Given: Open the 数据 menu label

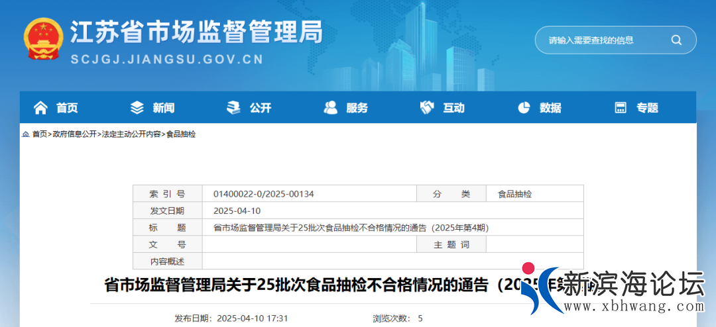Looking at the screenshot, I should 550,108.
